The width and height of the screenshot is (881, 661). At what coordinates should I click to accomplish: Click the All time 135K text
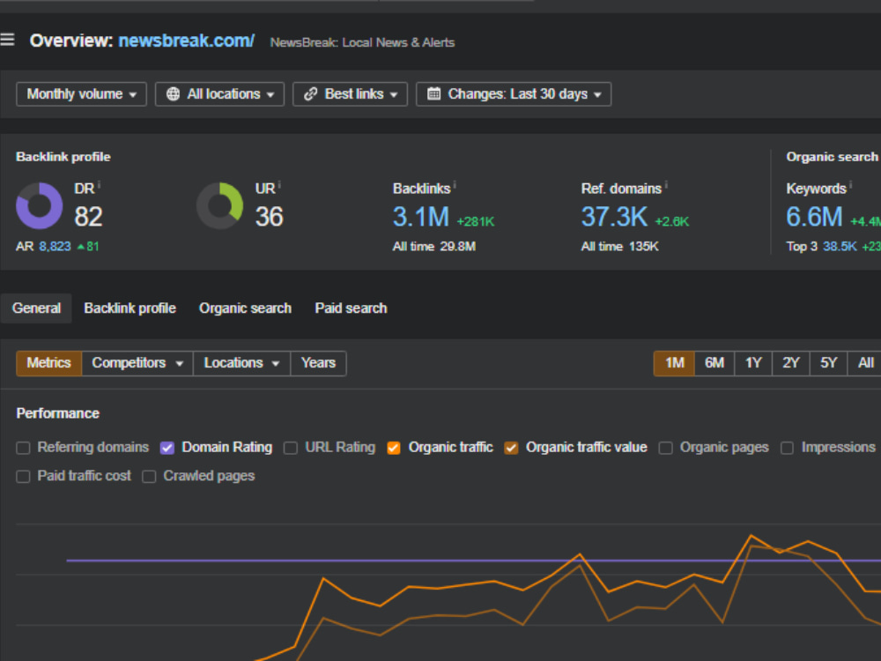pyautogui.click(x=619, y=246)
